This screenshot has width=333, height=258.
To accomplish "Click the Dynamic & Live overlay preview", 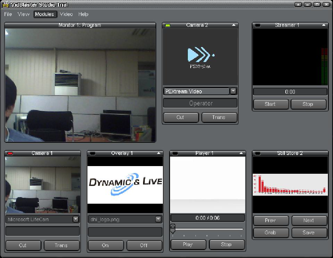I will [x=125, y=185].
